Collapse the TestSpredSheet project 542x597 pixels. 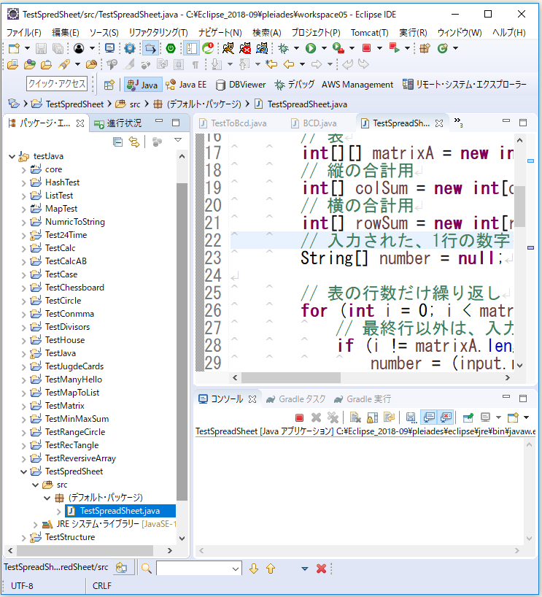click(23, 471)
